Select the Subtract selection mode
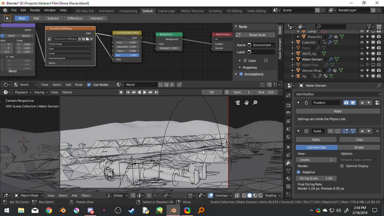This screenshot has height=216, width=384. pos(53,18)
